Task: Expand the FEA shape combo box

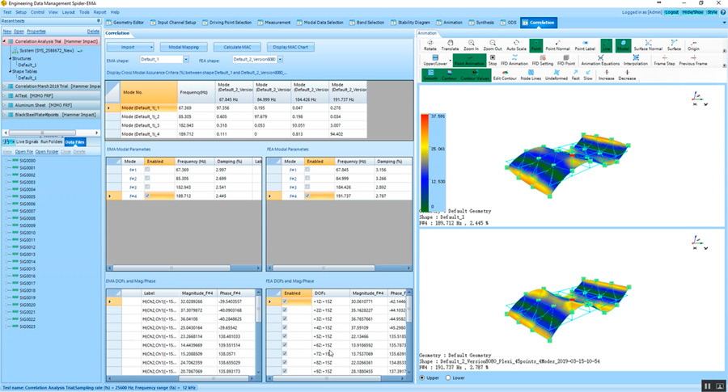Action: point(259,59)
